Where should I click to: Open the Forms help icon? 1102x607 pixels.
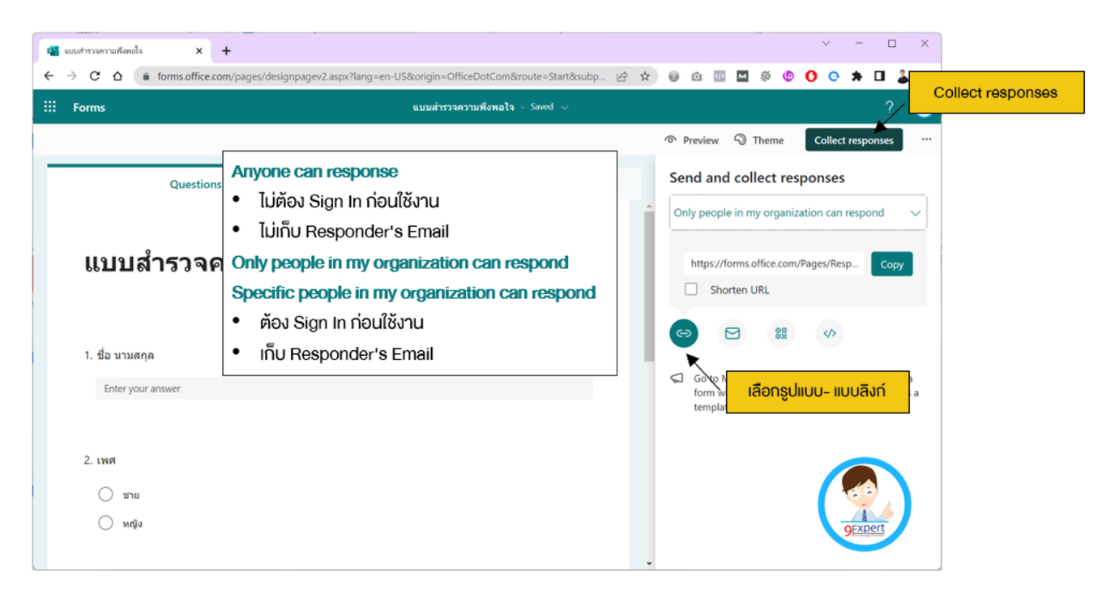pyautogui.click(x=889, y=106)
